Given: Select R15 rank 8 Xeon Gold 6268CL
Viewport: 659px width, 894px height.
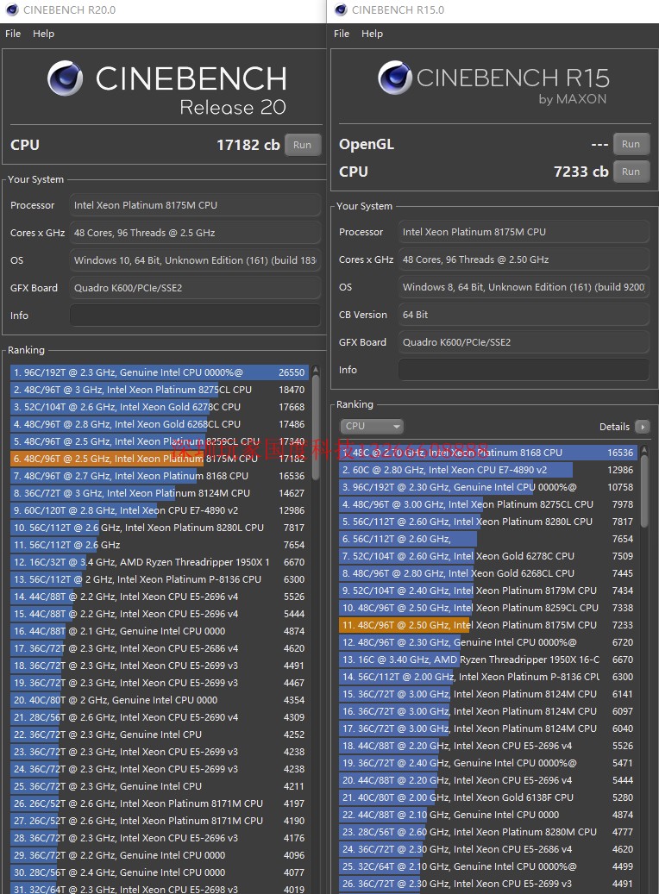Looking at the screenshot, I should pos(488,573).
